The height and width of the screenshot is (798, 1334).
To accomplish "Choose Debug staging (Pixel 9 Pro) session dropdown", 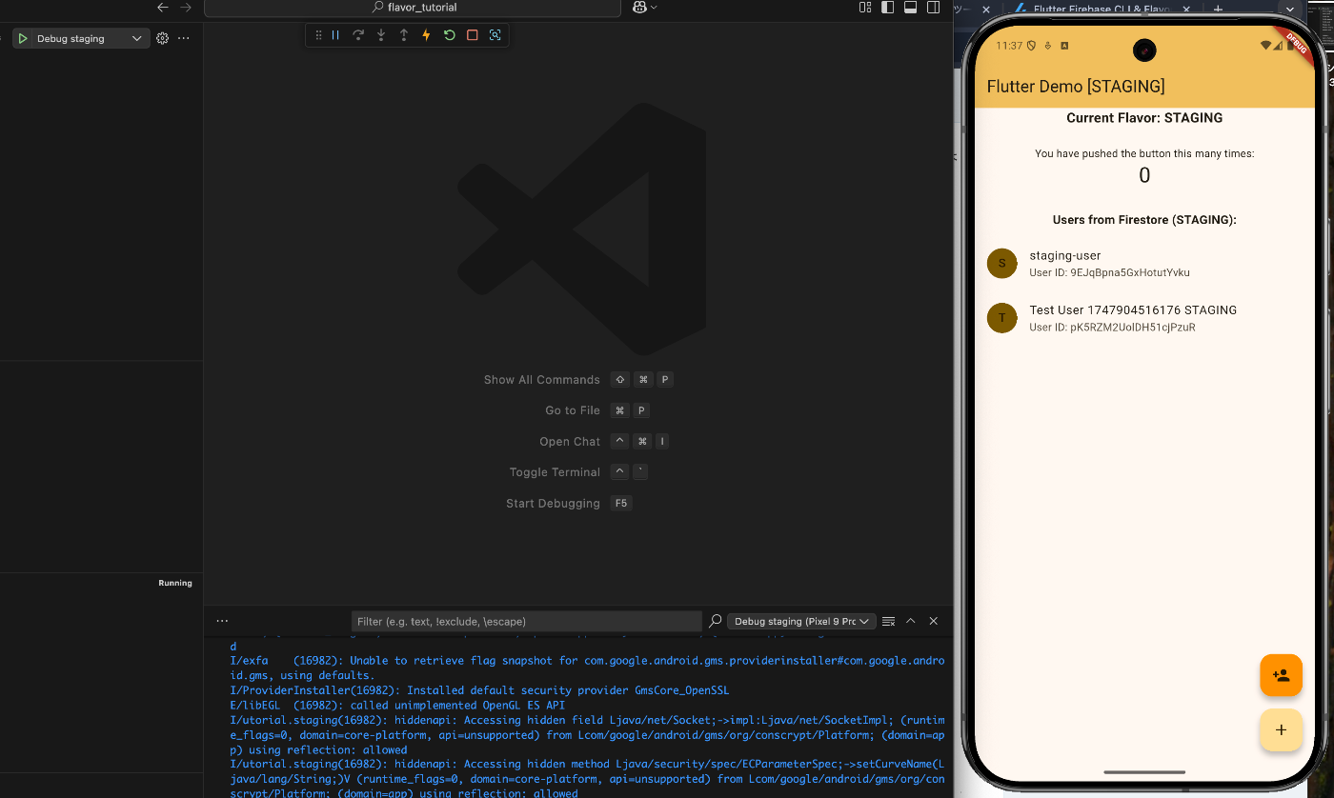I will (x=801, y=621).
